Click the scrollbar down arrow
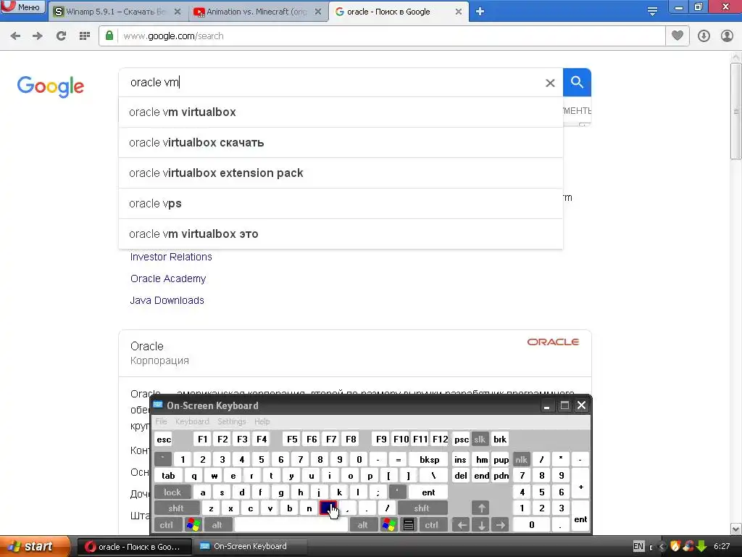Image resolution: width=742 pixels, height=557 pixels. coord(735,529)
